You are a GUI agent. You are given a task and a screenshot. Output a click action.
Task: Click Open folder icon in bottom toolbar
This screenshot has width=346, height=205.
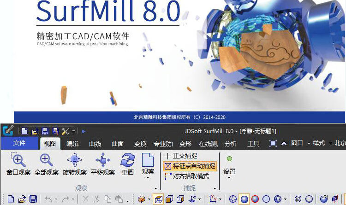22,199
